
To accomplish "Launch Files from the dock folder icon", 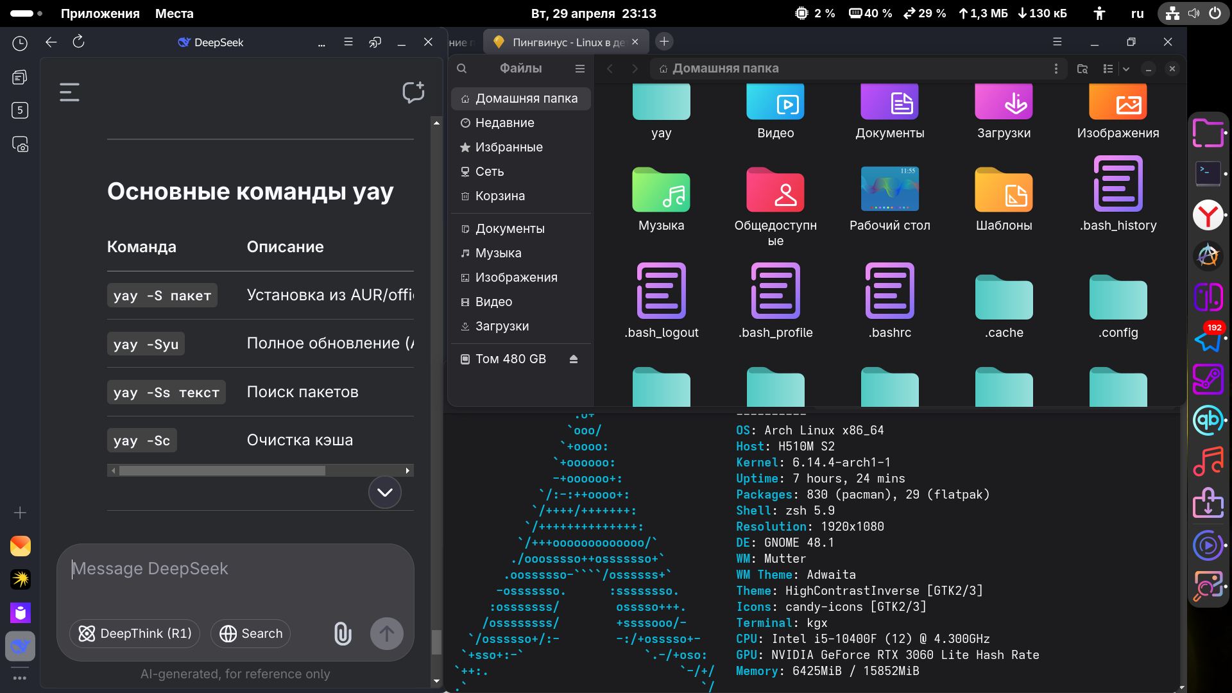I will click(x=1208, y=133).
